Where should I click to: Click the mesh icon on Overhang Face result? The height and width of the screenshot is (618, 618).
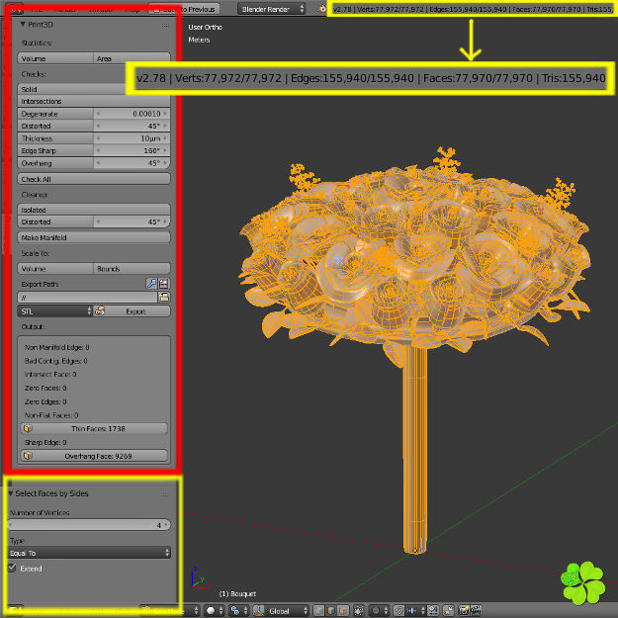[x=28, y=456]
